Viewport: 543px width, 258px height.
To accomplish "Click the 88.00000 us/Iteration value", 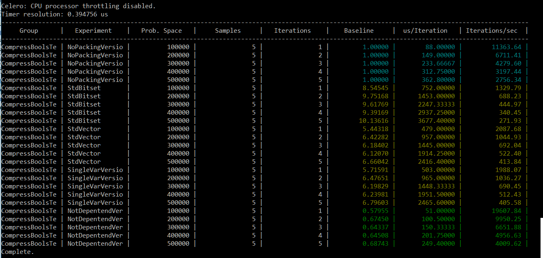I will pos(440,47).
